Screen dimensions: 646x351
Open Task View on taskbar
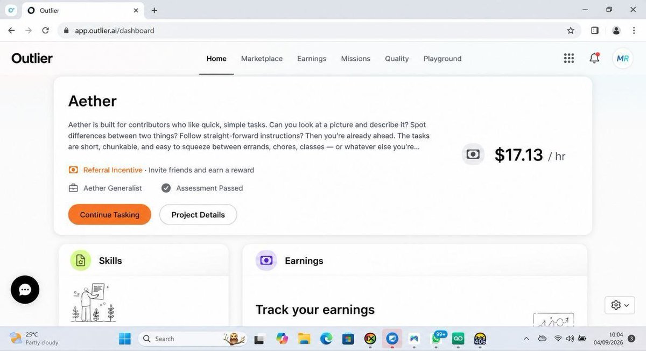[x=259, y=339]
